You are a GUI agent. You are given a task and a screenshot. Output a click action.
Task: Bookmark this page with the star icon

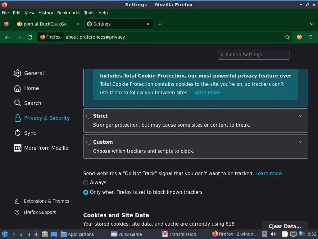click(x=287, y=37)
